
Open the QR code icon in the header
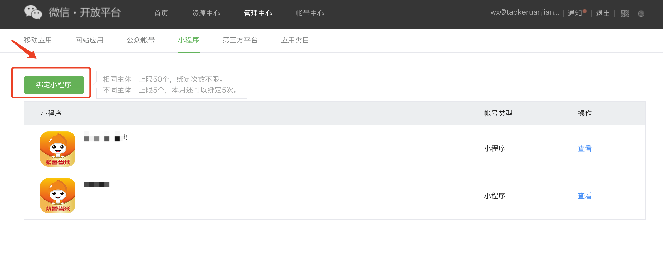(625, 14)
